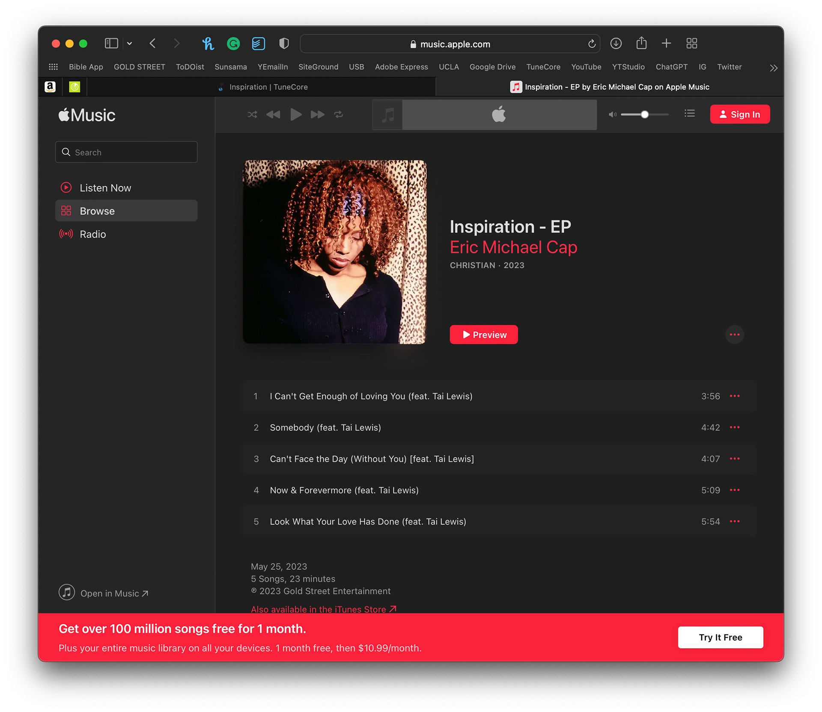822x712 pixels.
Task: Open the Grammarly extension icon
Action: [233, 44]
